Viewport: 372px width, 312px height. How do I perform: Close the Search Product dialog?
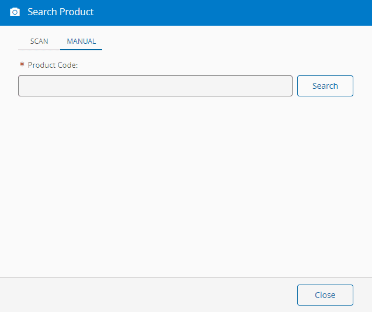pos(325,295)
